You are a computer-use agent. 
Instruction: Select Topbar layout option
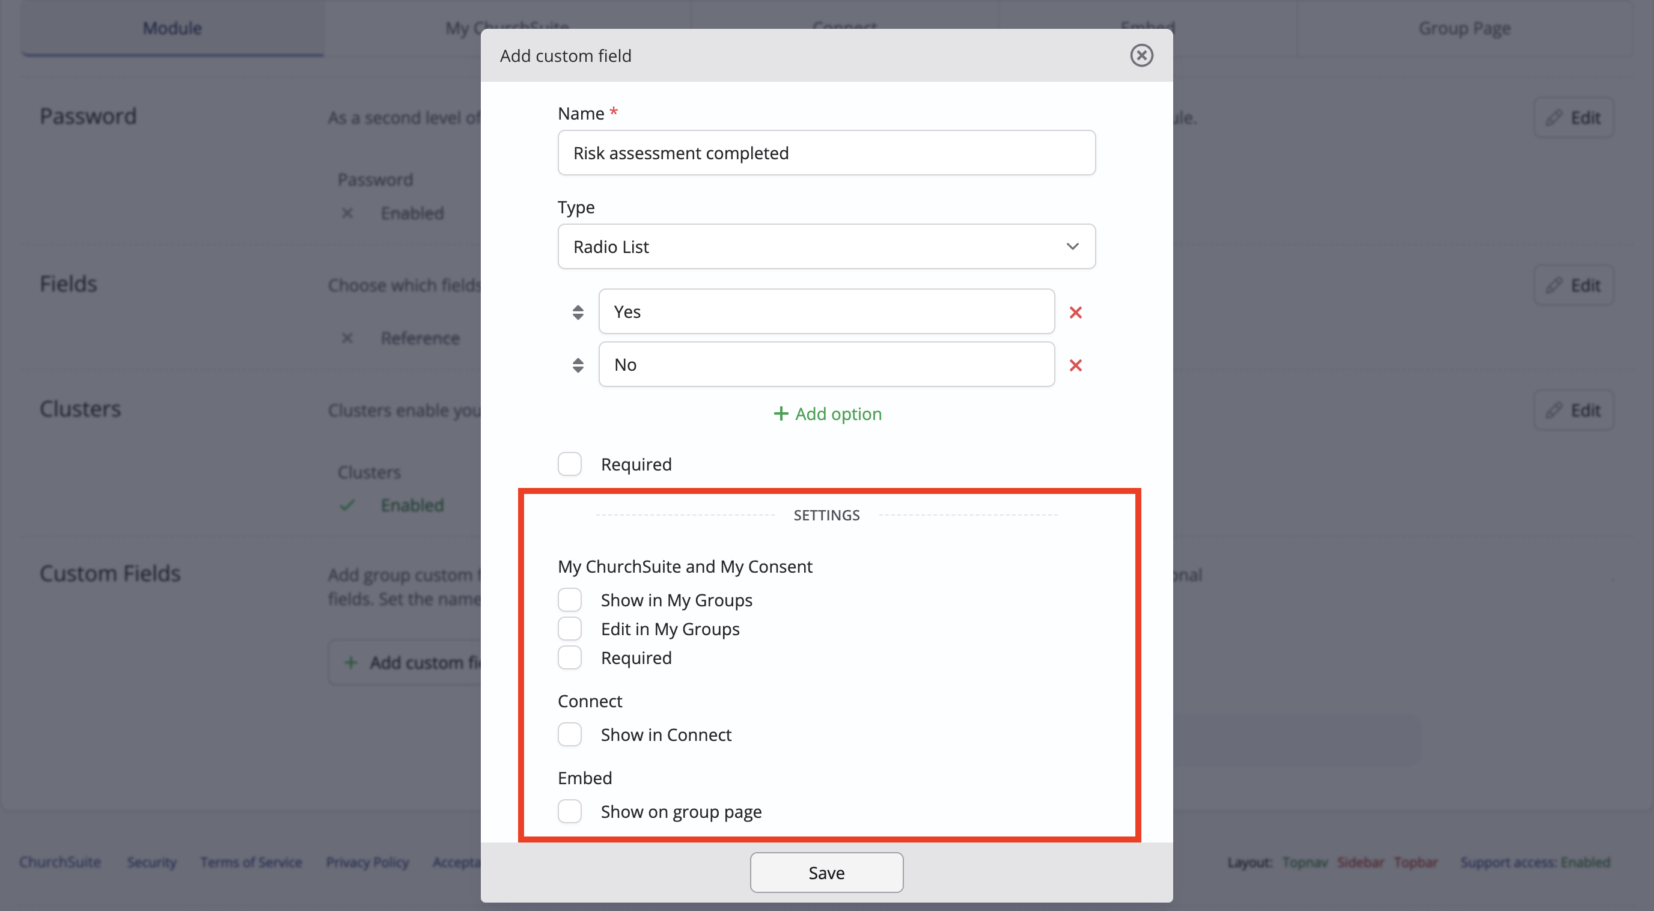[1416, 862]
